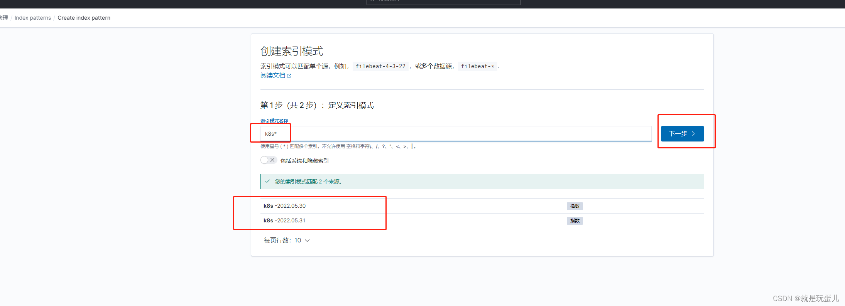
Task: Click the 下一步 next step button
Action: click(682, 134)
